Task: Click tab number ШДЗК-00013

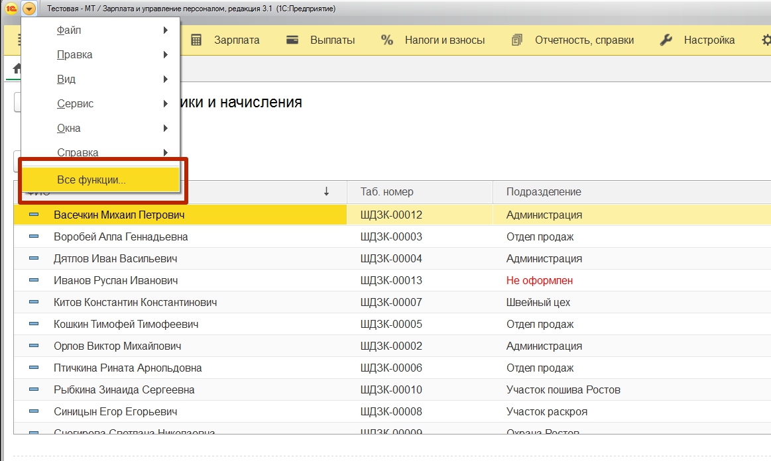Action: tap(391, 281)
